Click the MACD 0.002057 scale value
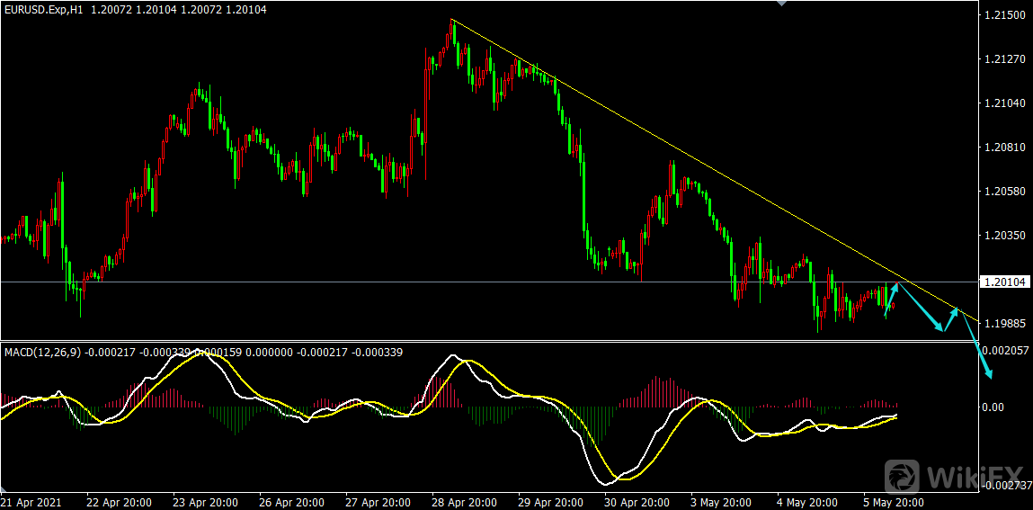 click(1004, 349)
